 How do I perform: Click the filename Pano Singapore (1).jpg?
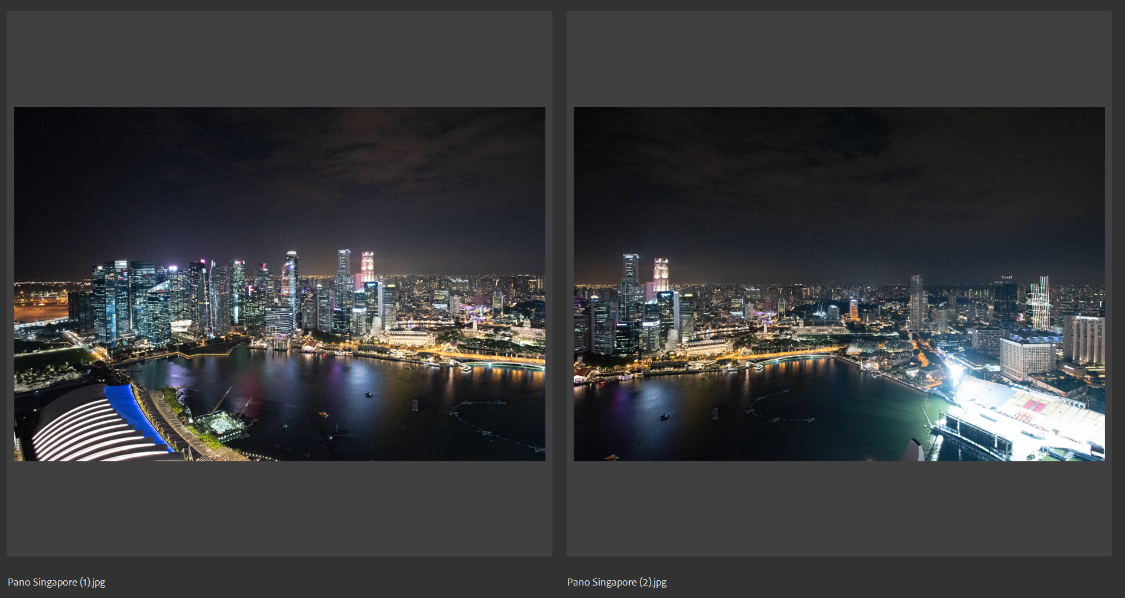(x=57, y=582)
